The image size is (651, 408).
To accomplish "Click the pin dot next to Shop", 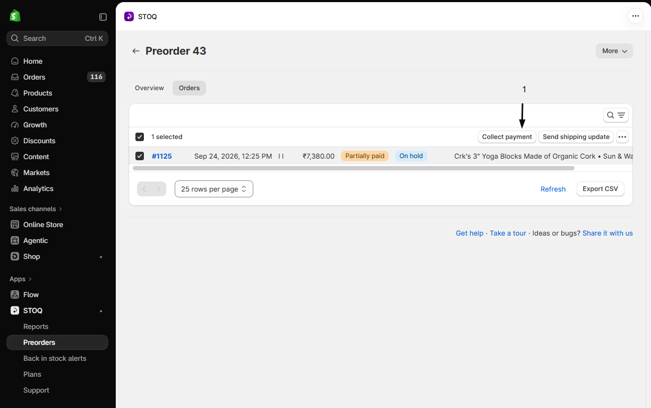I will coord(101,257).
